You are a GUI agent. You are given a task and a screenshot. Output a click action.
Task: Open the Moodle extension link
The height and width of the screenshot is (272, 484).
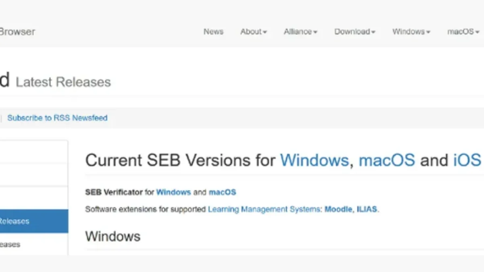point(338,210)
